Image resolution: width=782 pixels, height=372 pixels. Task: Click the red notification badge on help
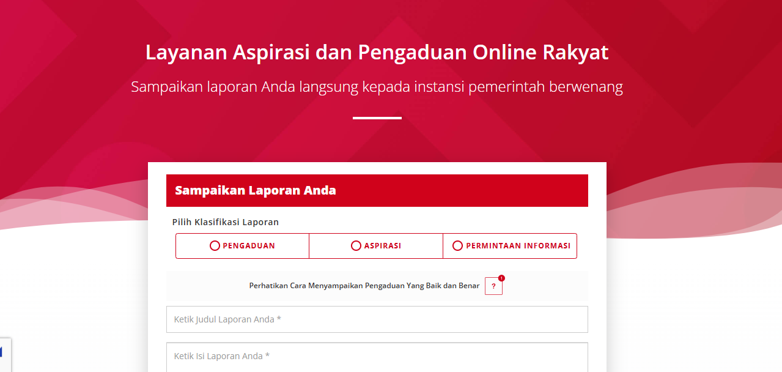coord(501,278)
